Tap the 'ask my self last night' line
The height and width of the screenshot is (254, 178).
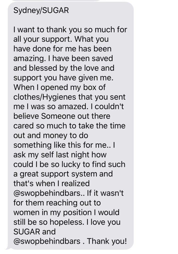tap(60, 155)
